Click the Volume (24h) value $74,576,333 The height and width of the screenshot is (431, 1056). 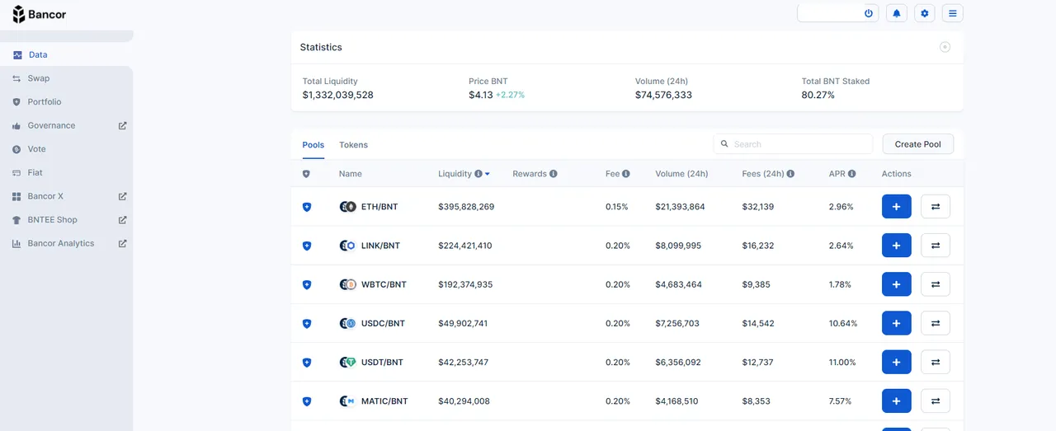[x=663, y=96]
